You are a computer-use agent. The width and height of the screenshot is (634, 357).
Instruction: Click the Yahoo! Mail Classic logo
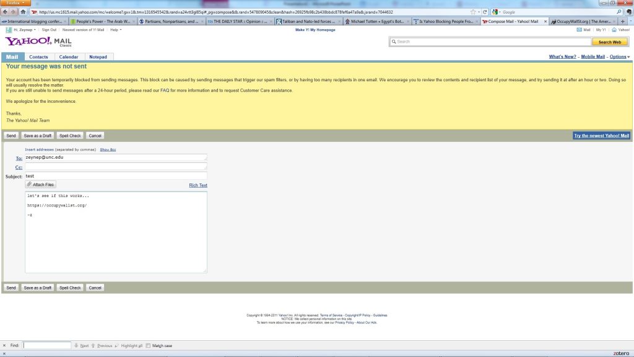[38, 42]
